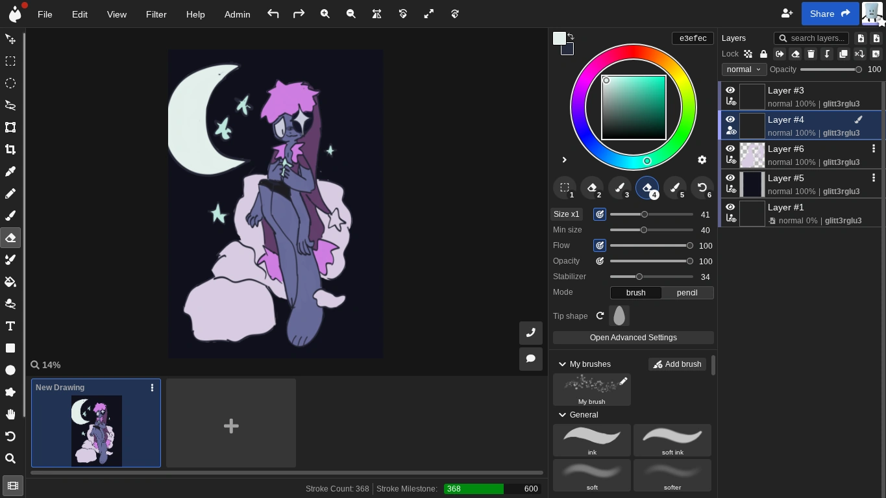The height and width of the screenshot is (498, 886).
Task: Toggle visibility of Layer #5
Action: point(730,177)
